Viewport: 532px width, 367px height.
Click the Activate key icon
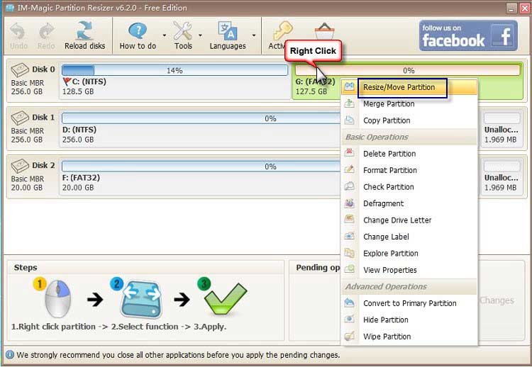[x=282, y=31]
